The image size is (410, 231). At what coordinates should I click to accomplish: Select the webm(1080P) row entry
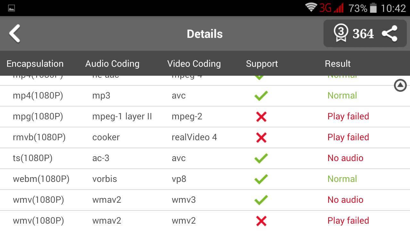pos(41,179)
